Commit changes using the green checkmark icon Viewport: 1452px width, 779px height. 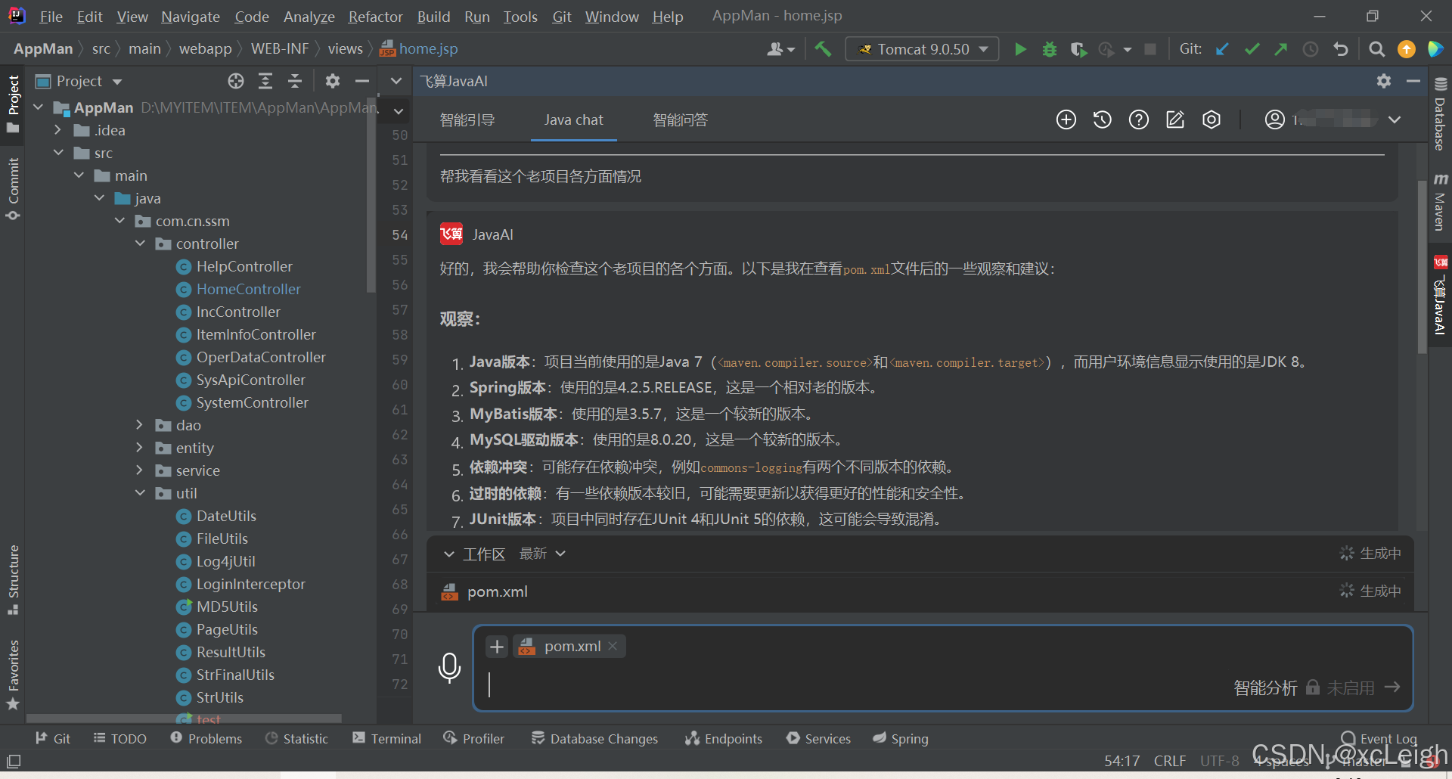[1252, 48]
